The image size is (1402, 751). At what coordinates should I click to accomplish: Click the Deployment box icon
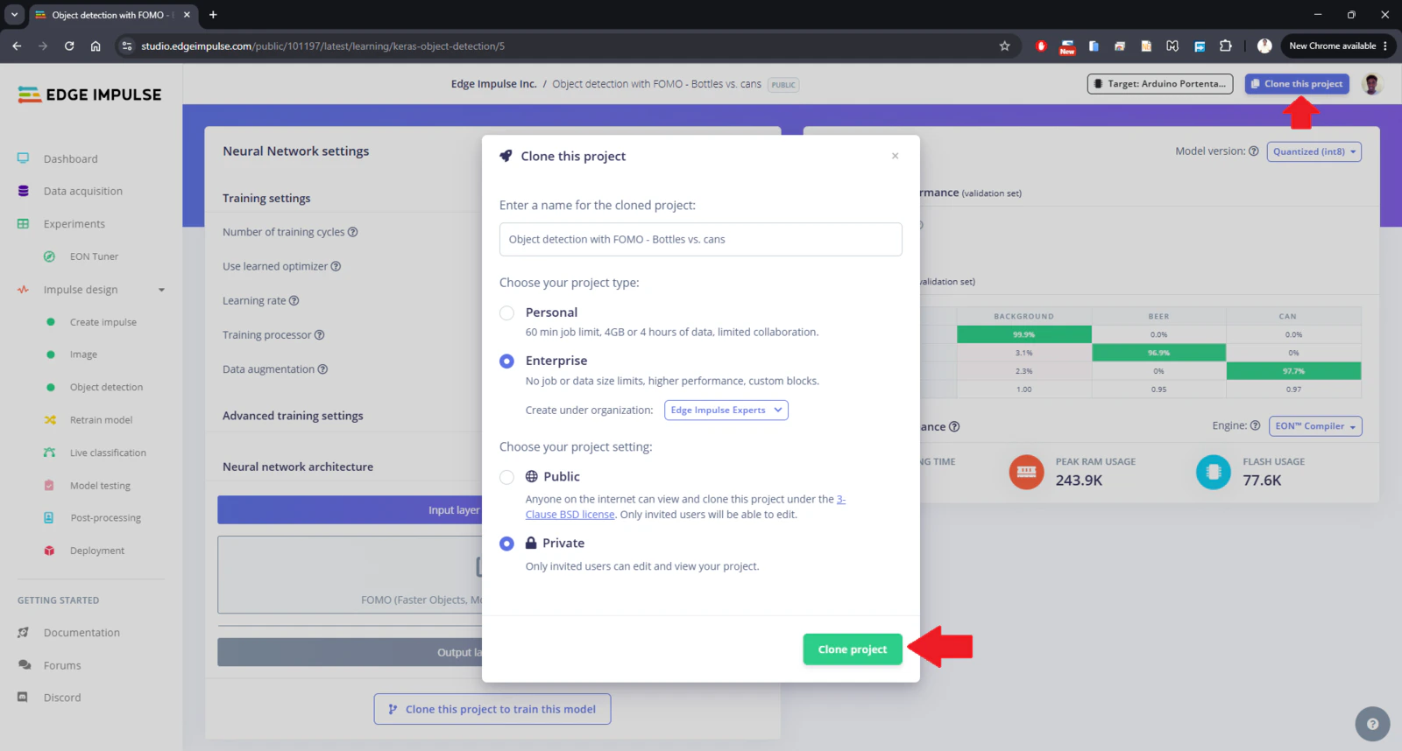tap(50, 551)
